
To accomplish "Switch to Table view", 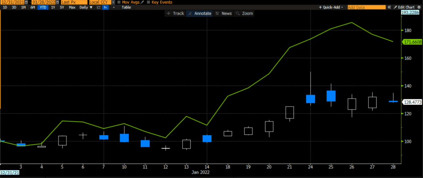I will pos(126,7).
